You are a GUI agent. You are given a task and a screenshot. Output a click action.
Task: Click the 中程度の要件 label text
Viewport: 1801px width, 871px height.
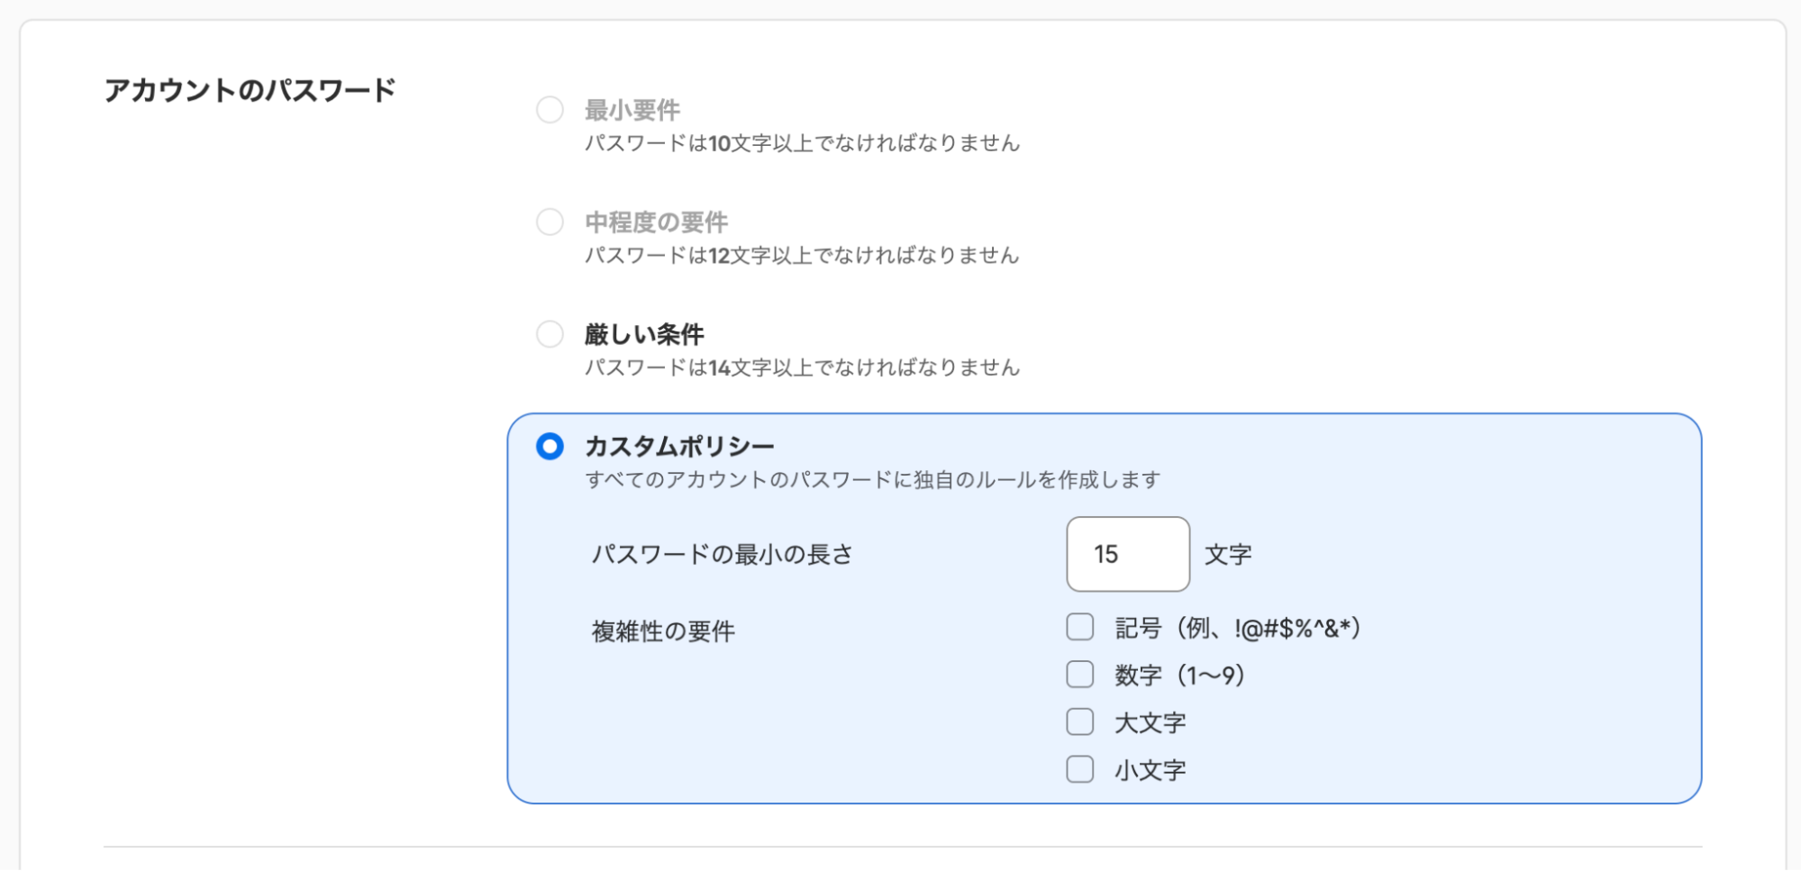658,222
